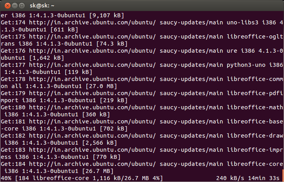Click the '[1,642 kB]' size value
This screenshot has width=284, height=182.
point(47,58)
